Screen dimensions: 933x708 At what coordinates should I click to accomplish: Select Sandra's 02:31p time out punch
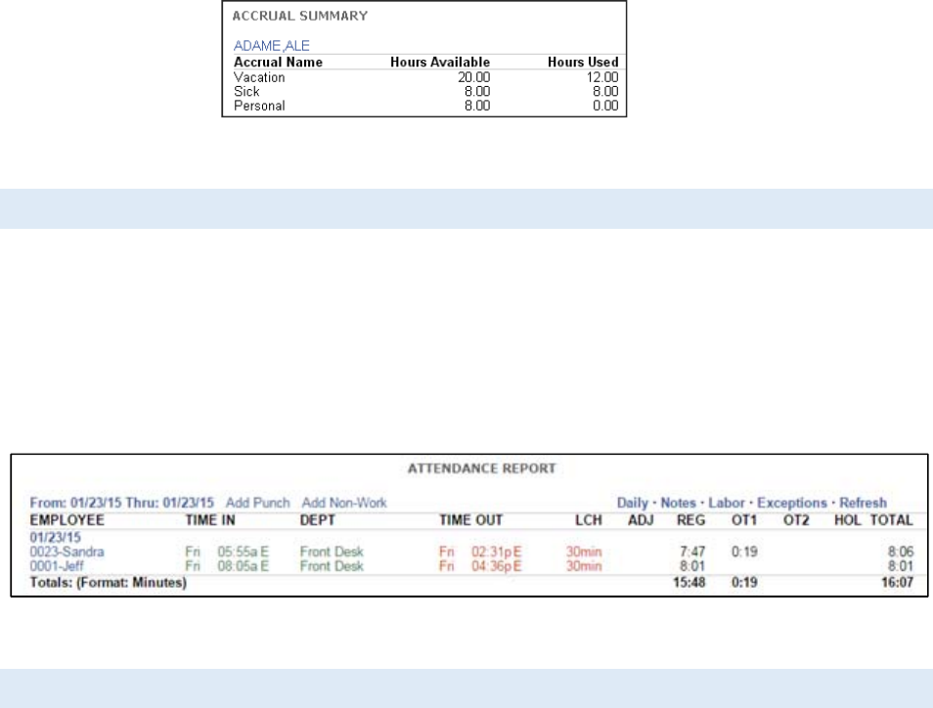point(496,552)
